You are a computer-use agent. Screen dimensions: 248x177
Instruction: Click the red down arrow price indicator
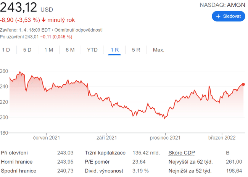(44, 20)
